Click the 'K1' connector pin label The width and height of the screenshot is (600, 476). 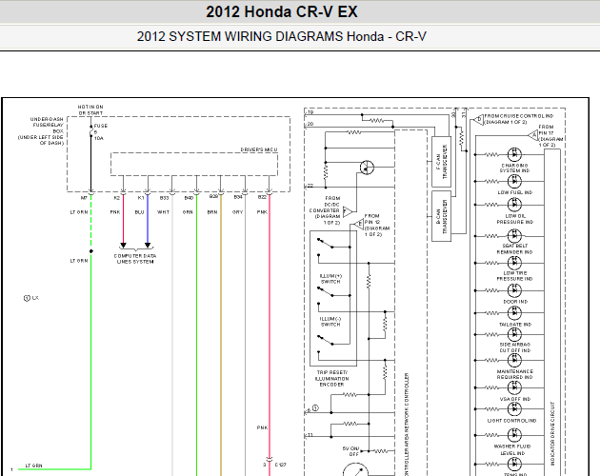[141, 198]
